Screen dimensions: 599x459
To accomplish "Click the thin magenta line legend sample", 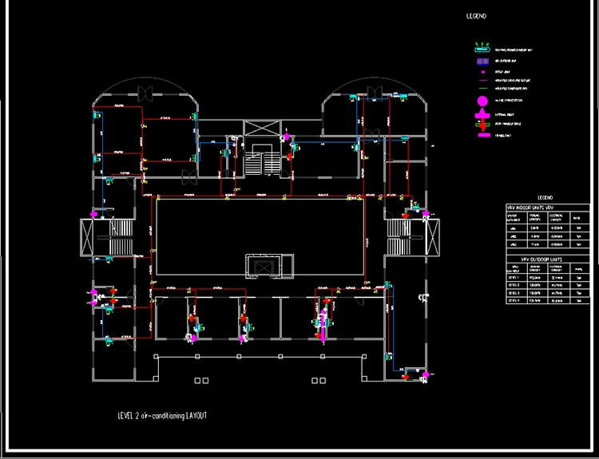I will (x=483, y=81).
